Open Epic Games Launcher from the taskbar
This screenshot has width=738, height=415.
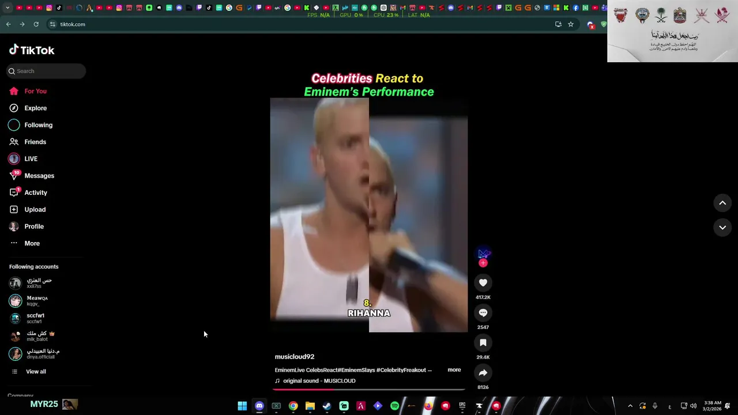[x=462, y=406]
